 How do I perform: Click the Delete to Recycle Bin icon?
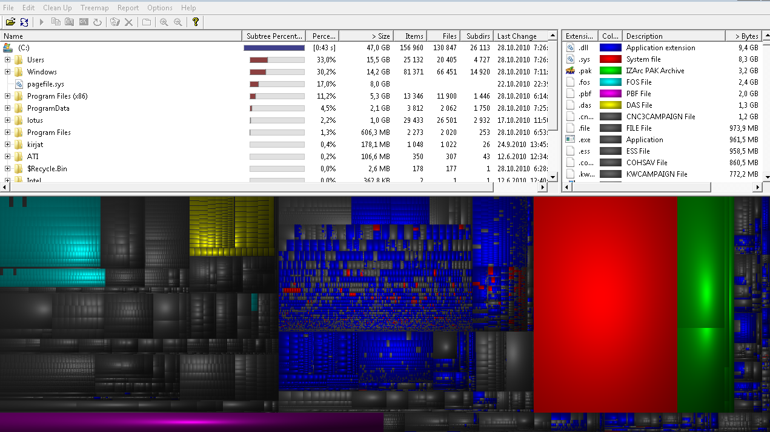tap(115, 22)
